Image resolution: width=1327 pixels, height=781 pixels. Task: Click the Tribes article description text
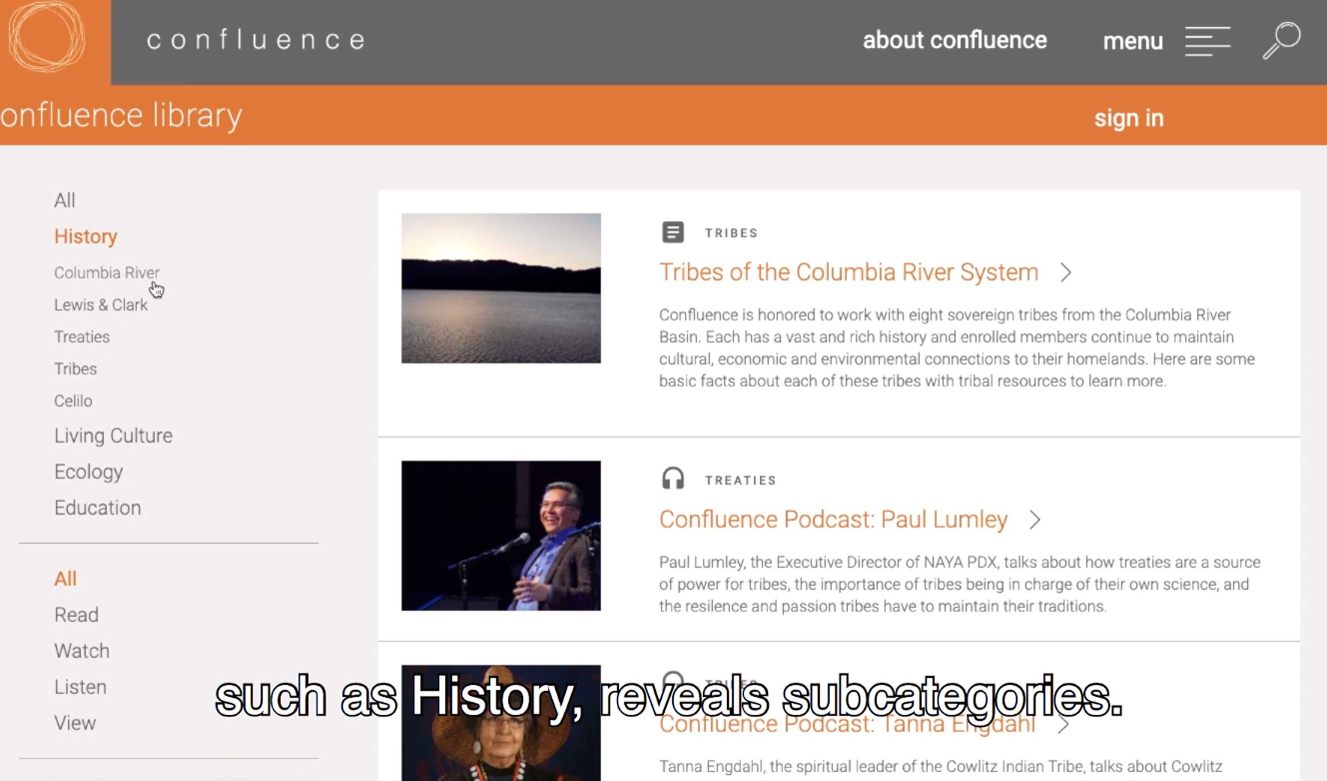click(957, 347)
